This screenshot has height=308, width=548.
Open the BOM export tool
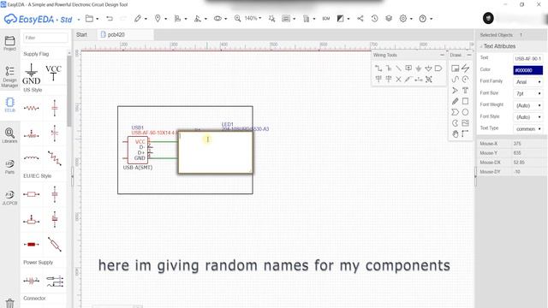tap(325, 19)
